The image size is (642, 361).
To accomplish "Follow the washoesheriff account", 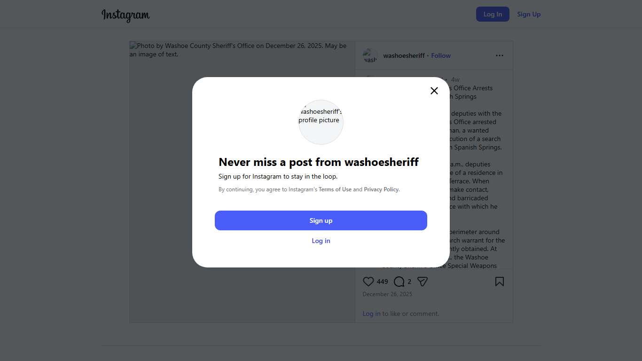I will [441, 55].
